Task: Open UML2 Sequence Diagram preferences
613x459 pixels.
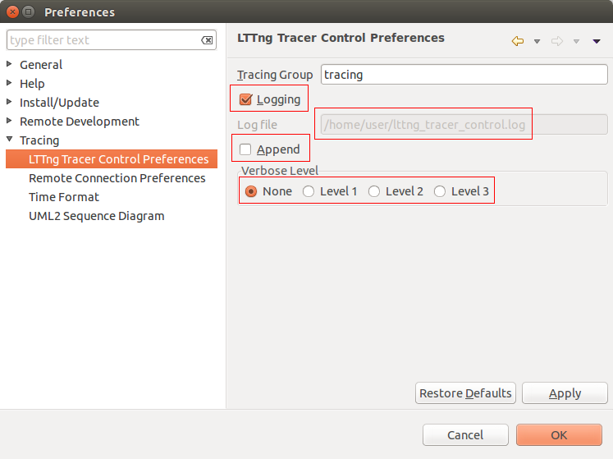Action: (96, 216)
